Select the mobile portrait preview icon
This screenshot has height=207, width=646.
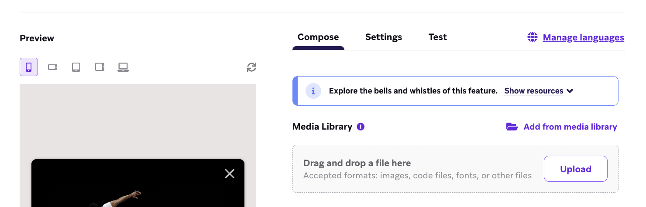click(x=29, y=67)
